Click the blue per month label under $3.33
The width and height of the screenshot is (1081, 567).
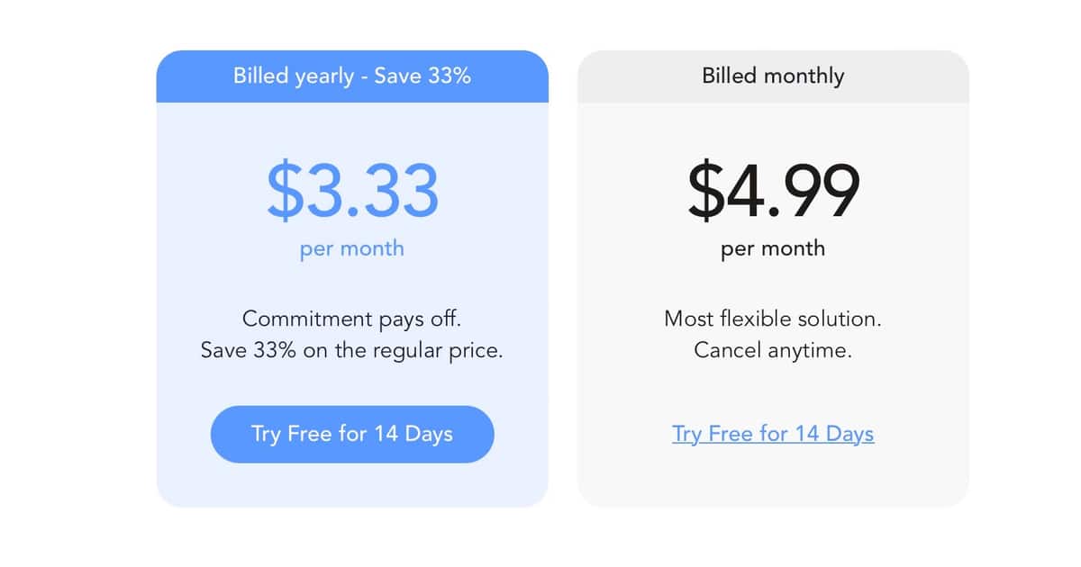point(352,248)
